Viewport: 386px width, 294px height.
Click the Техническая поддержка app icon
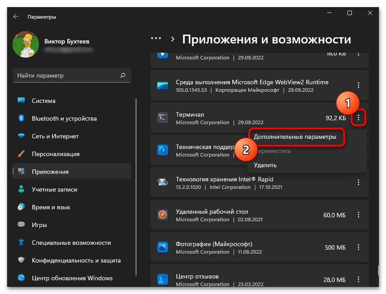163,150
